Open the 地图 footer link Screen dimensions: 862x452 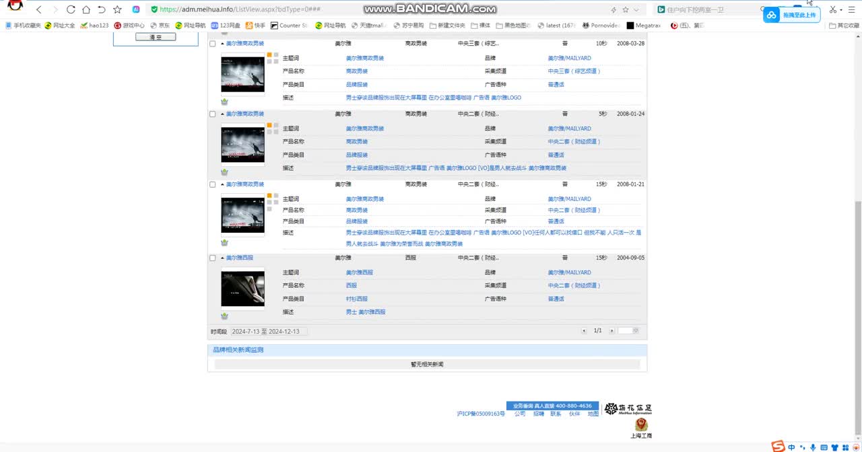pyautogui.click(x=593, y=414)
